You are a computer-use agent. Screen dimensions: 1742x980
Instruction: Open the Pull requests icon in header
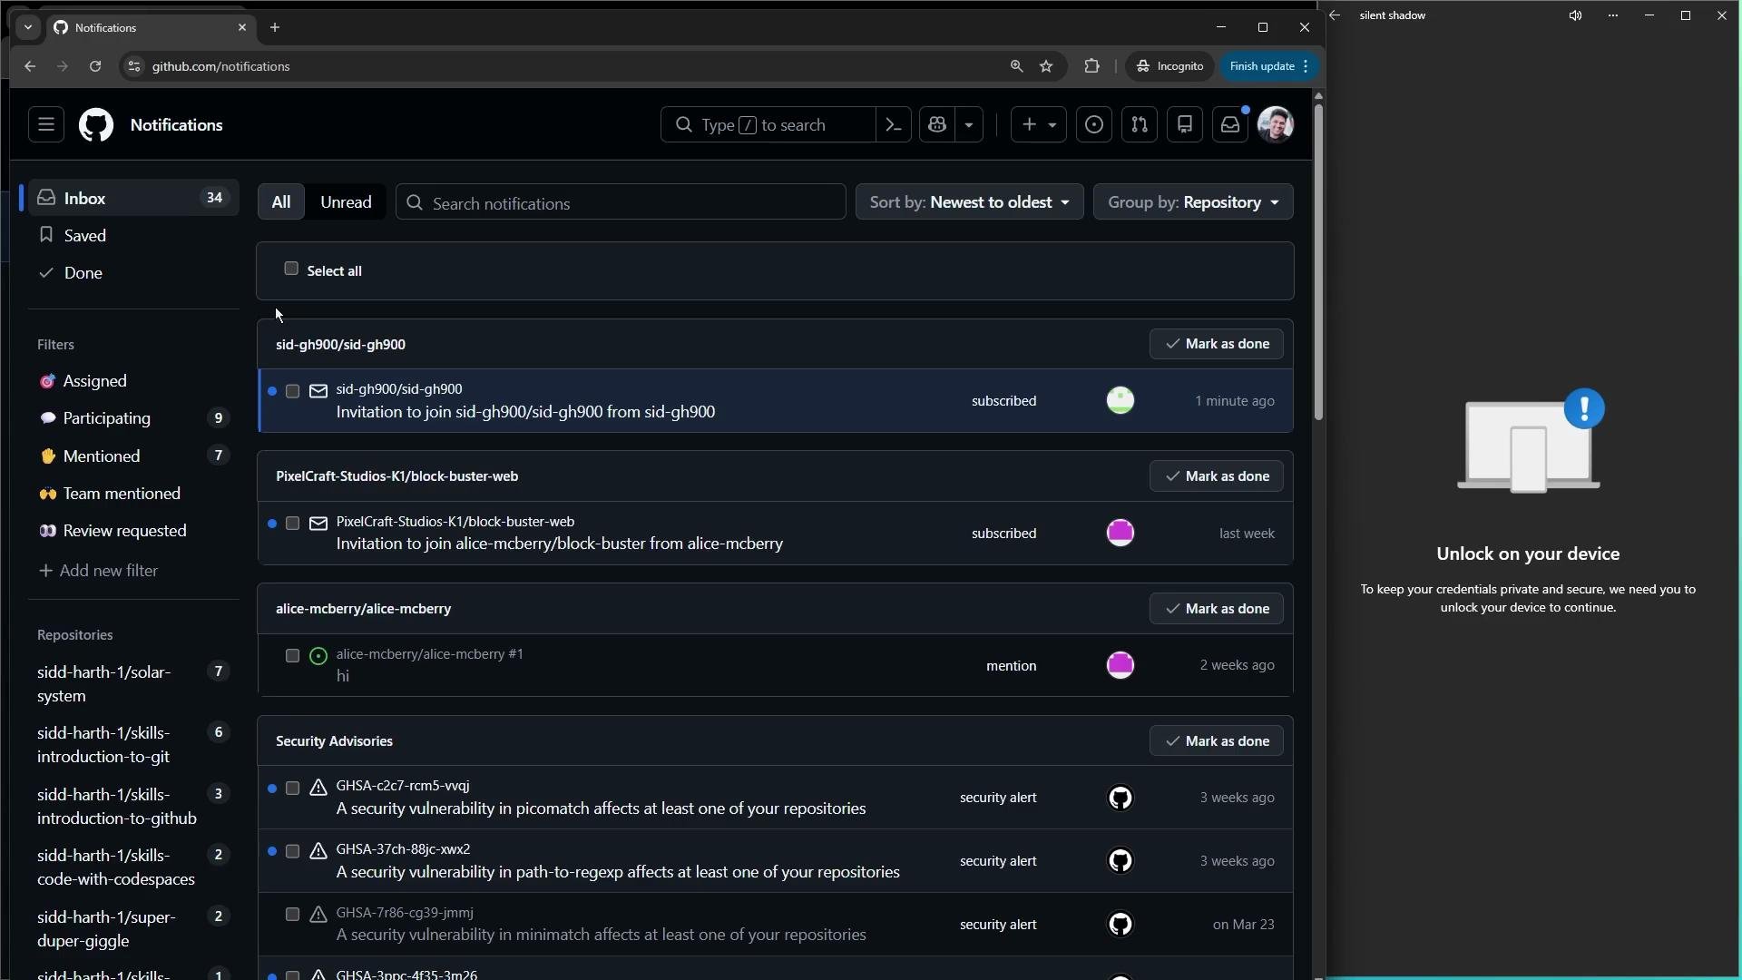[1140, 125]
